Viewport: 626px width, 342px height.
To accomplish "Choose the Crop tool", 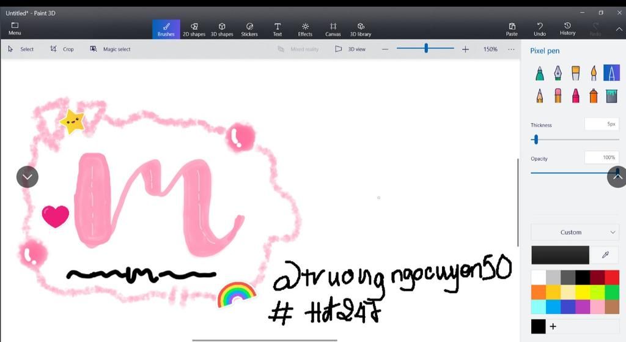I will (62, 49).
